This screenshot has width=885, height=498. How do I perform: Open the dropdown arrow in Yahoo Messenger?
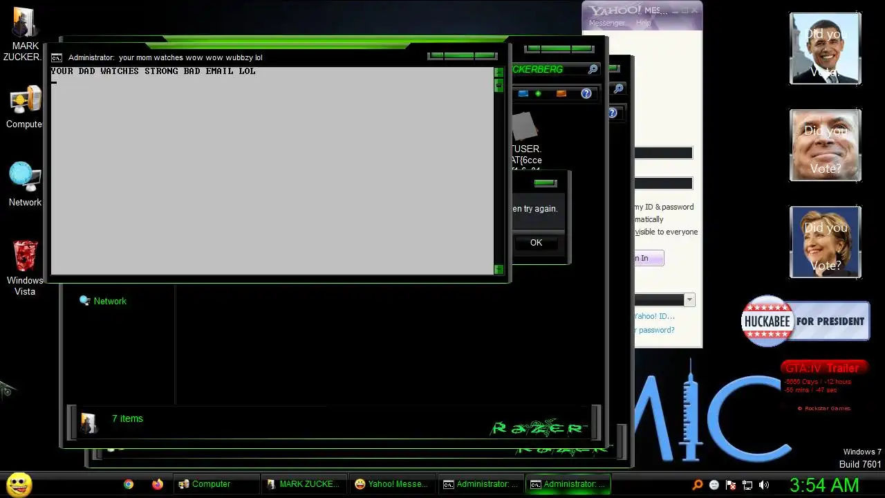pyautogui.click(x=689, y=299)
